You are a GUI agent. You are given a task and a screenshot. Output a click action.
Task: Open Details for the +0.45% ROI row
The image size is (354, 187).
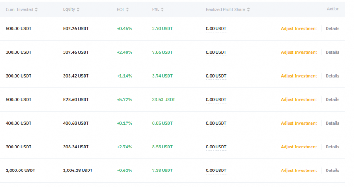click(x=332, y=29)
